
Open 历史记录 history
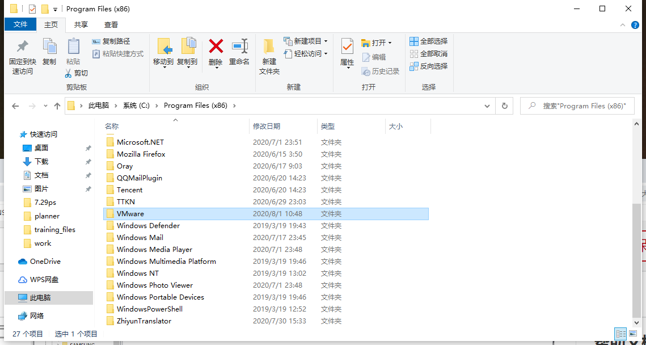point(380,71)
